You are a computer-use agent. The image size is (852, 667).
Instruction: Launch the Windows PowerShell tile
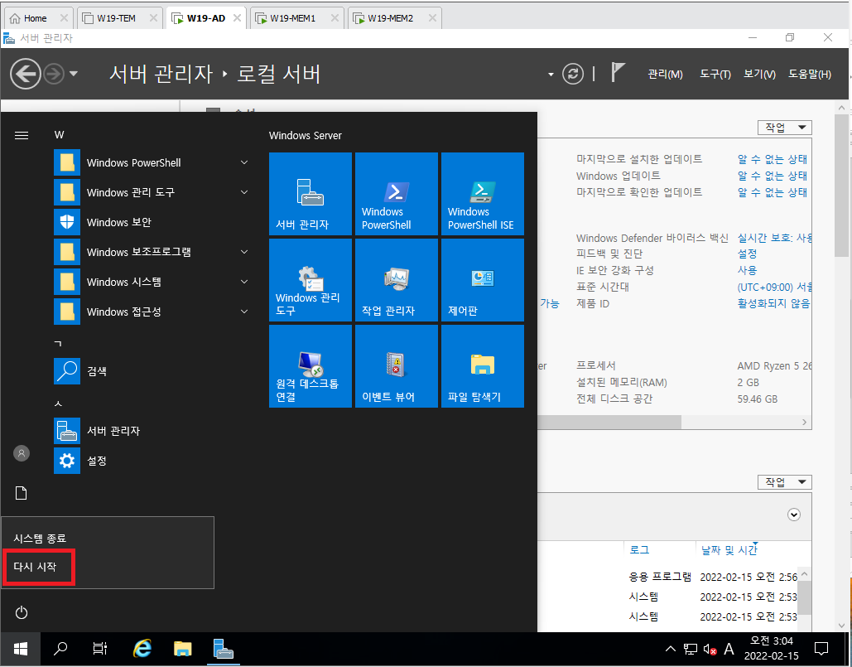(396, 194)
